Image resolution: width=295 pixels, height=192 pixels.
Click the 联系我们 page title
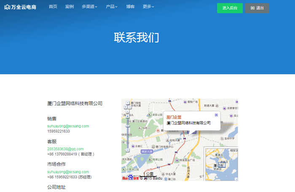click(137, 37)
